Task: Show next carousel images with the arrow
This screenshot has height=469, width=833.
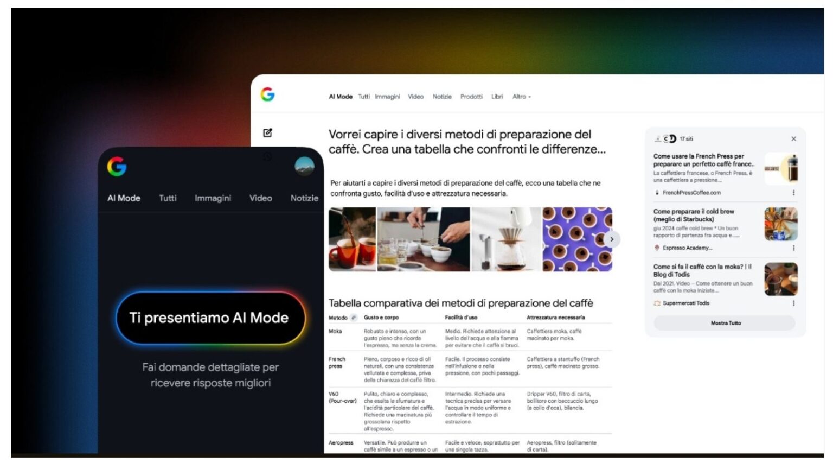Action: pos(612,239)
